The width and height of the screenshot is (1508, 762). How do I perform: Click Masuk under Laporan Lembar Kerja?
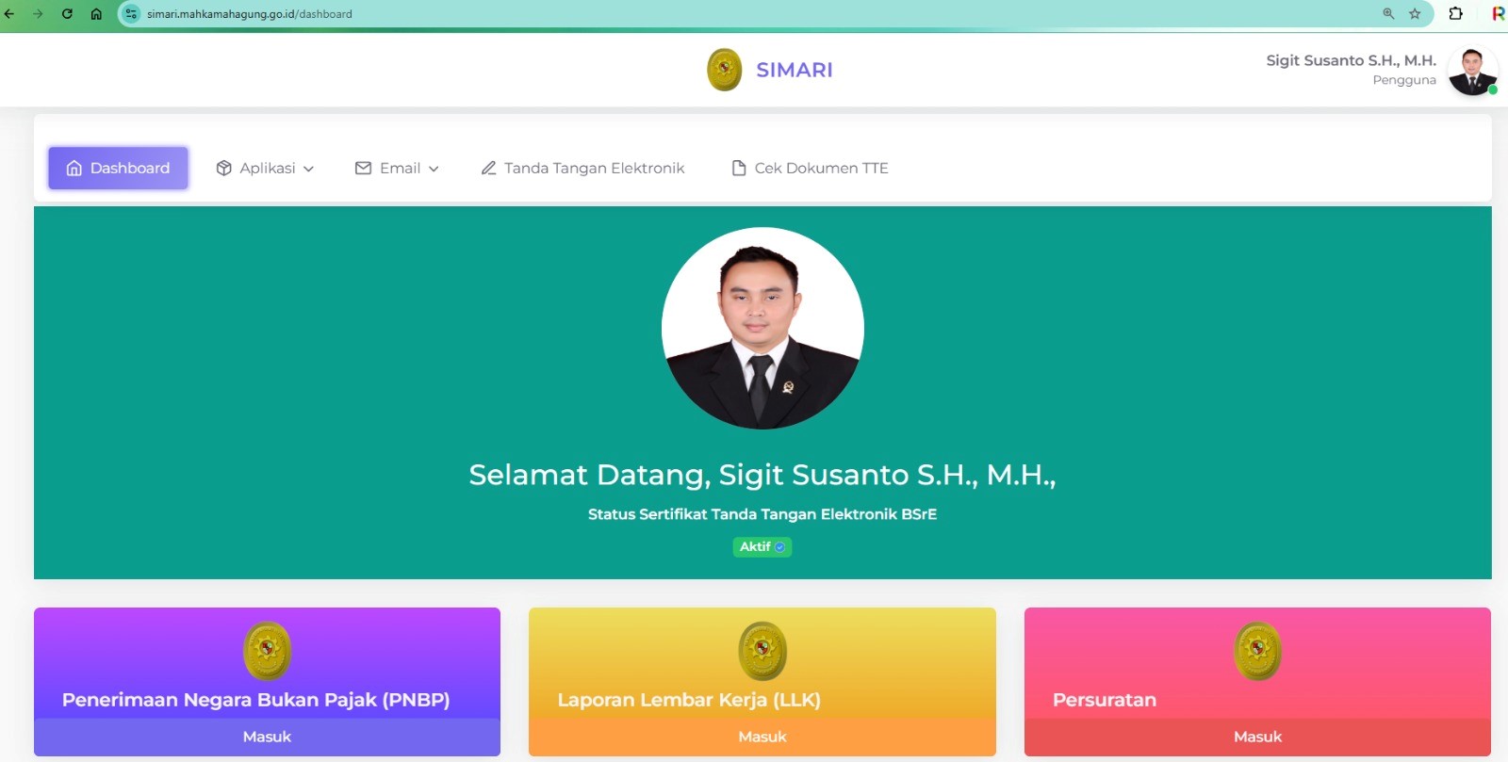click(x=762, y=737)
